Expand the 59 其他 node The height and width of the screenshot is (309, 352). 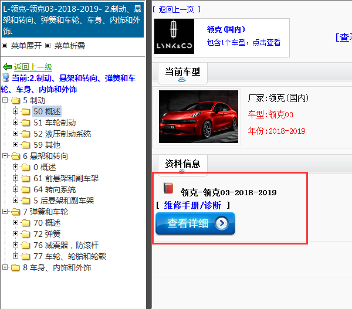15,144
